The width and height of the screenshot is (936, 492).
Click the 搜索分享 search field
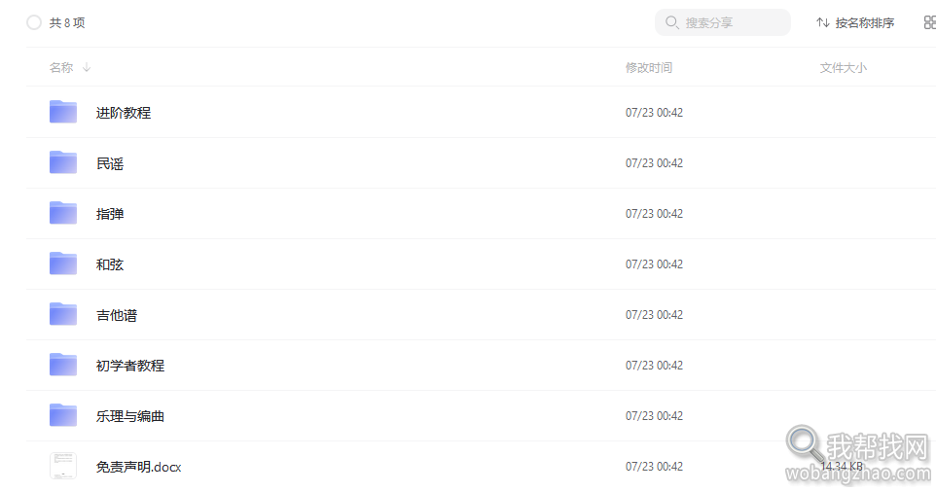[722, 22]
